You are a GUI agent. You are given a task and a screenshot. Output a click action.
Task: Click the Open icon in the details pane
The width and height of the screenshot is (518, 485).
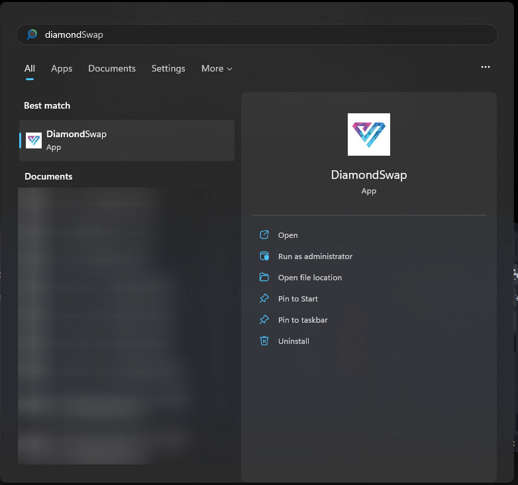(264, 235)
